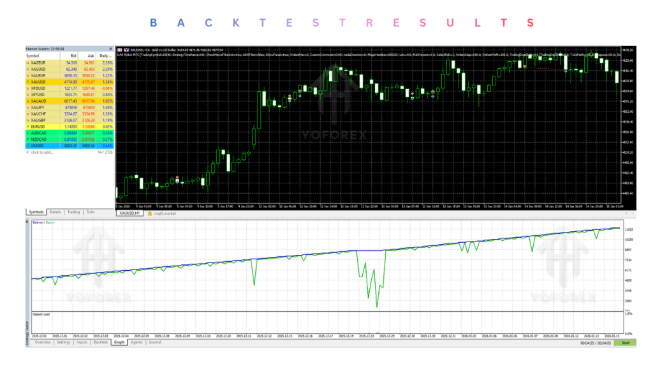Viewport: 653px width, 367px height.
Task: Click the 'click to add...' symbol field
Action: coord(42,152)
